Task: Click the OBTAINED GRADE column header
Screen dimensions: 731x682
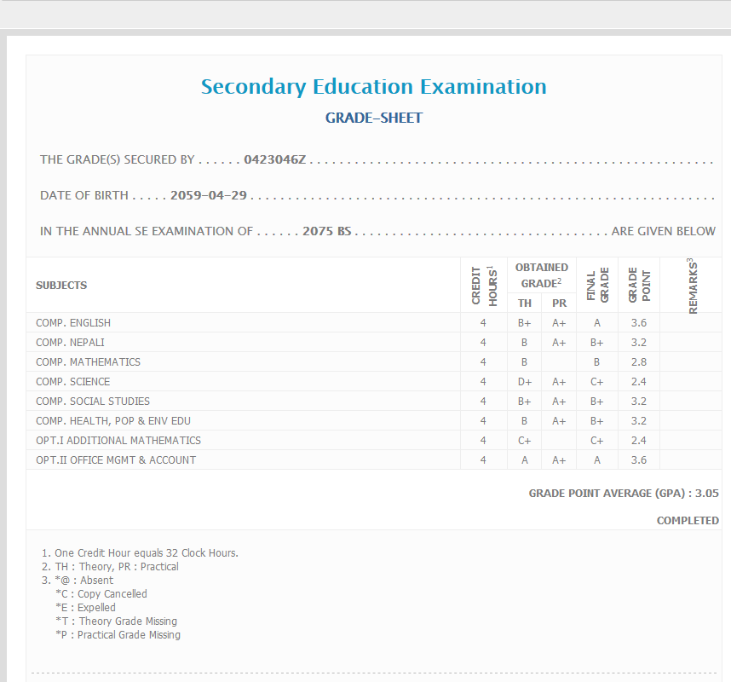Action: tap(541, 275)
